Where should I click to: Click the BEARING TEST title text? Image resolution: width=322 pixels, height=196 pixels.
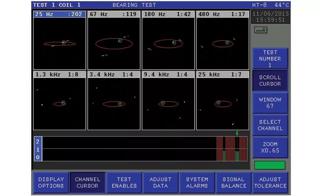coord(134,5)
